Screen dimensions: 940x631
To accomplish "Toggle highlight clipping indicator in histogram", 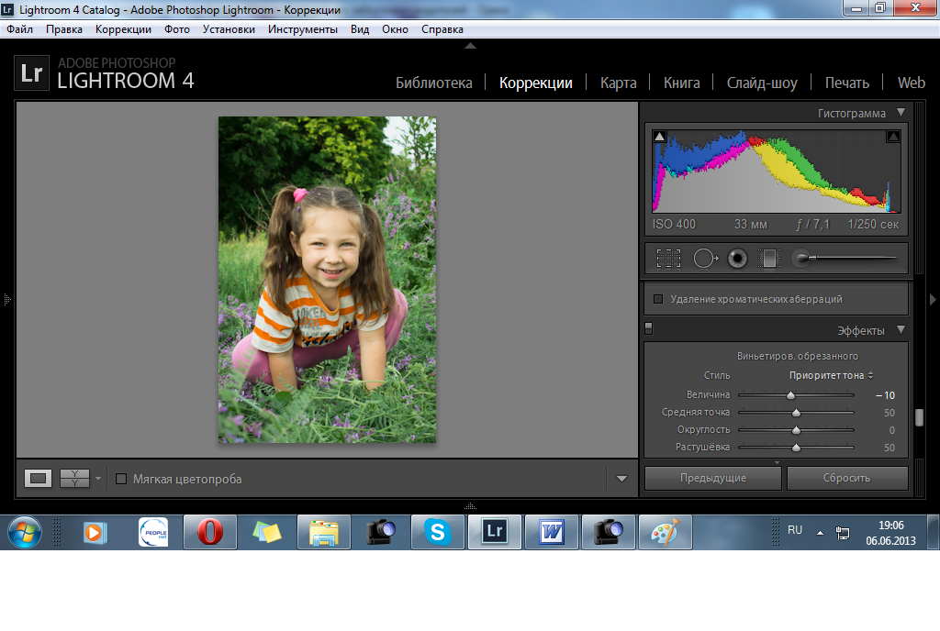I will click(893, 138).
